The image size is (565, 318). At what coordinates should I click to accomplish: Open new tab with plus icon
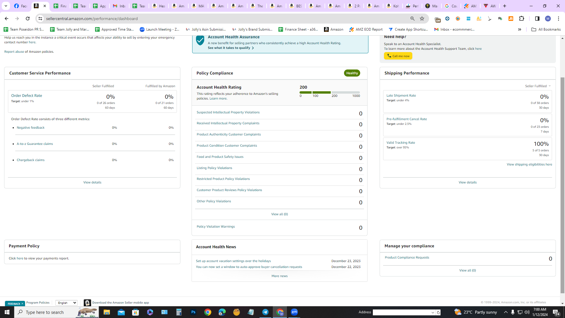coord(505,6)
